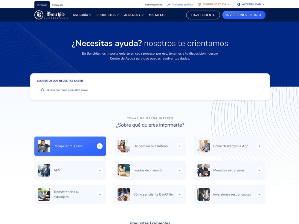Open the Sobre nosotros link
The width and height of the screenshot is (299, 224).
pos(153,4)
